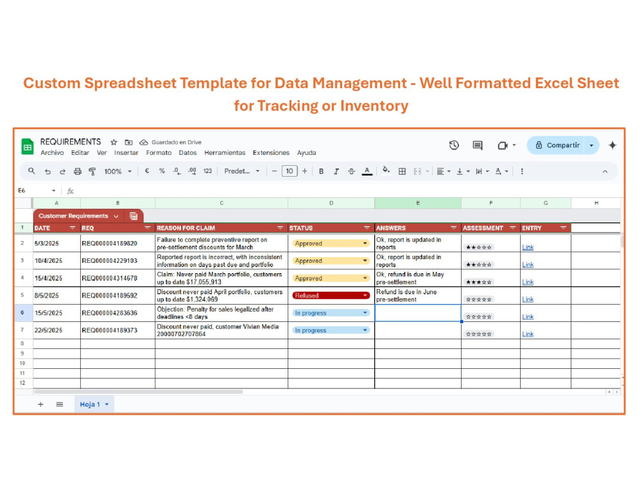
Task: Open the comments icon
Action: click(x=478, y=145)
